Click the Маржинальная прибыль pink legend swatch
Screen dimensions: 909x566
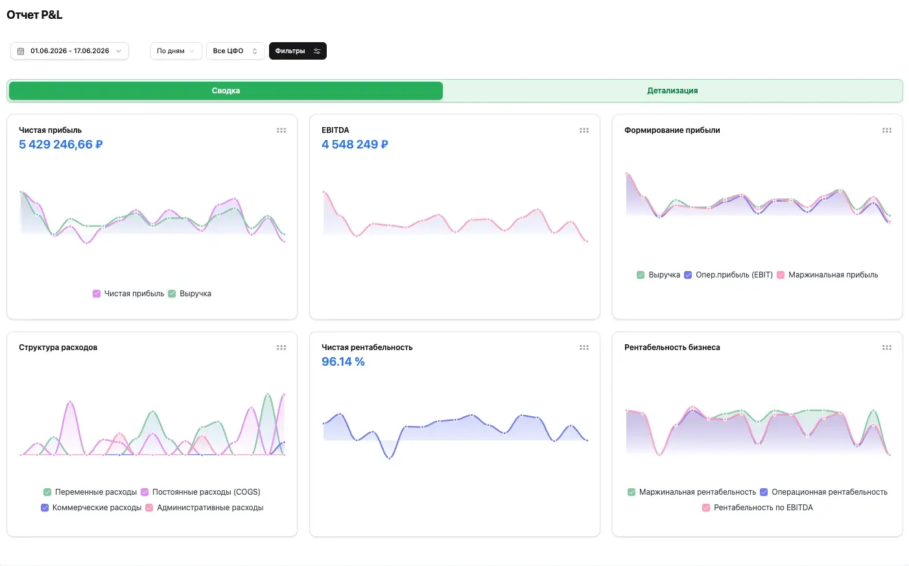781,275
